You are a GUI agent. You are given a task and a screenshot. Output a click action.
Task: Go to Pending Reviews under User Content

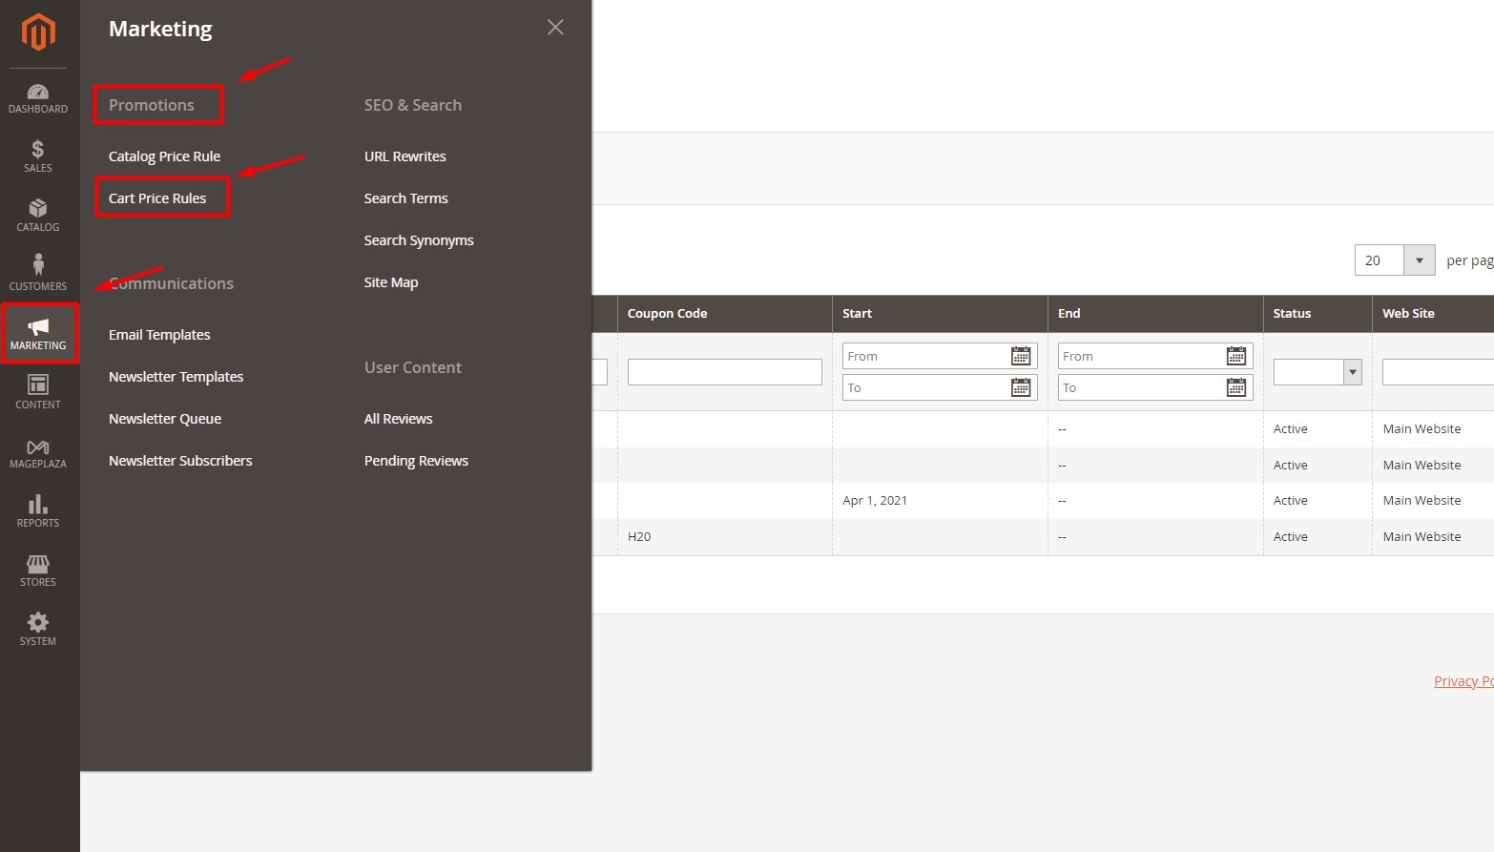(415, 460)
